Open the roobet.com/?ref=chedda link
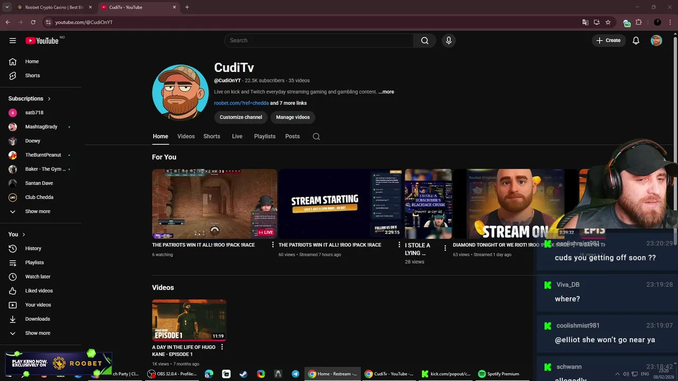The width and height of the screenshot is (678, 381). (x=242, y=103)
